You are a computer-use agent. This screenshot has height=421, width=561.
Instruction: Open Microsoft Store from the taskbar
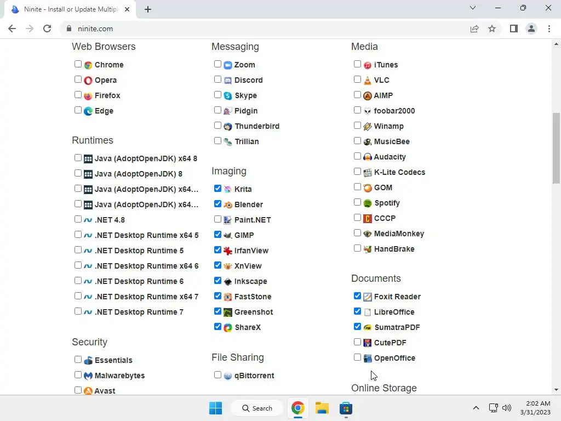(346, 408)
